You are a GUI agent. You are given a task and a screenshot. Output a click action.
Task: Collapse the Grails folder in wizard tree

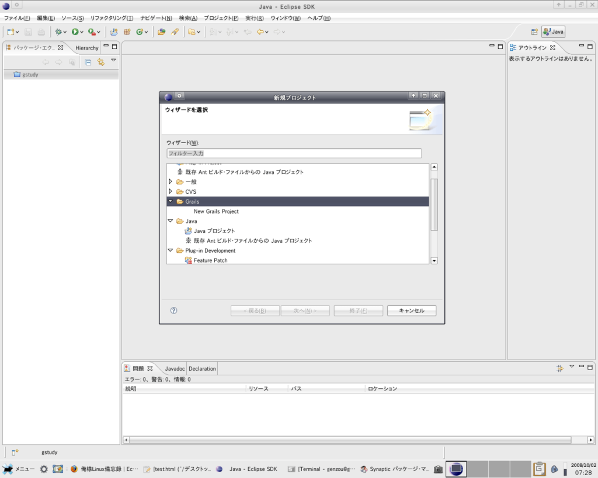(x=171, y=201)
